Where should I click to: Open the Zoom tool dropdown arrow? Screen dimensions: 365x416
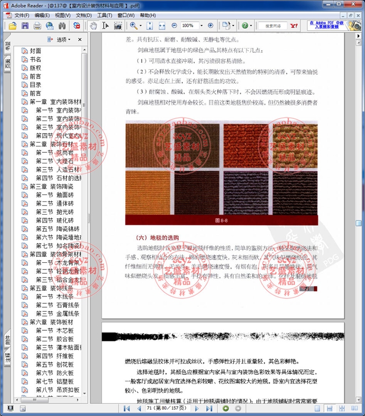coord(141,26)
